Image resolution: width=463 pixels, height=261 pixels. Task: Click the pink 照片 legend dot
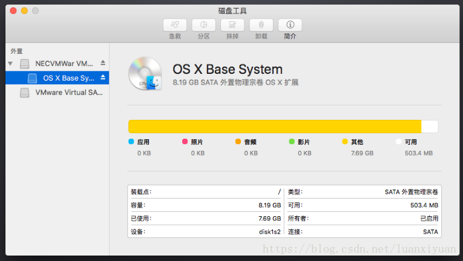(x=185, y=142)
